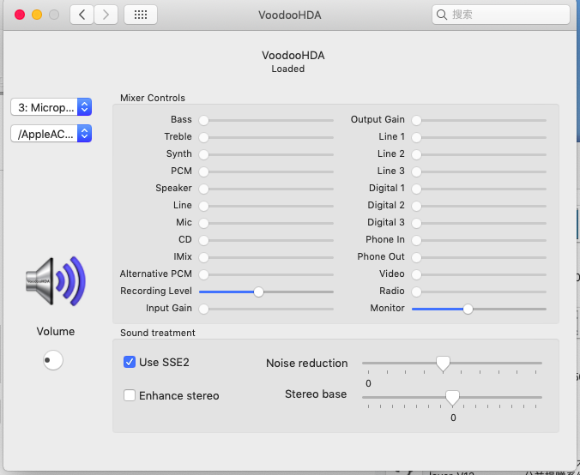Click inside the search field

click(x=501, y=15)
